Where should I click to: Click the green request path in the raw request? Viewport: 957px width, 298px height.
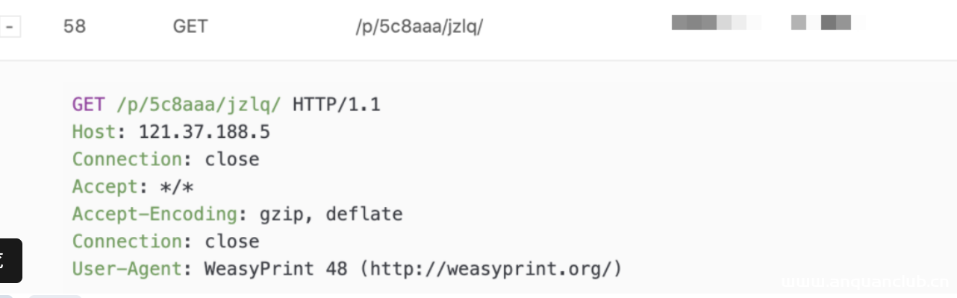coord(199,104)
